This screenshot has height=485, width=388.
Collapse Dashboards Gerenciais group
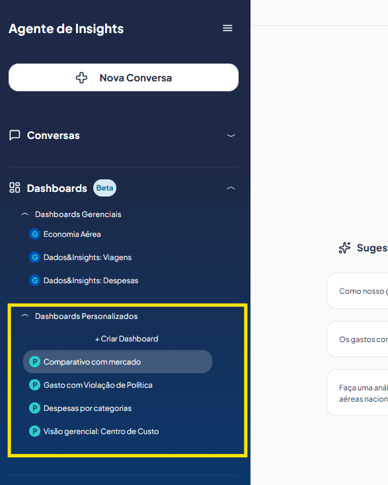click(x=24, y=214)
